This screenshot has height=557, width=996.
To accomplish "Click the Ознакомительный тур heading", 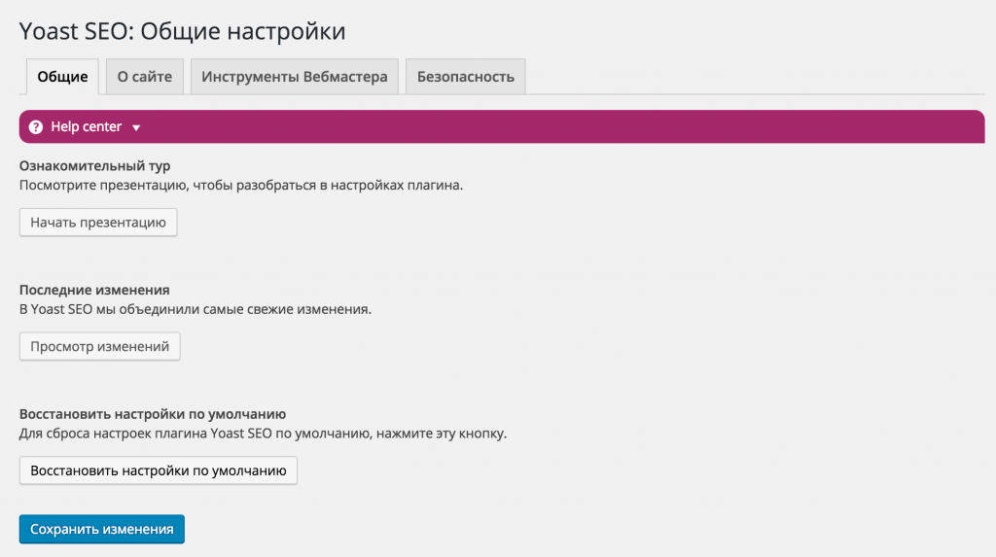I will pos(94,166).
